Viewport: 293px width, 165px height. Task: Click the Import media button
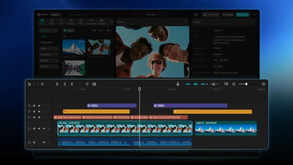[x=69, y=31]
